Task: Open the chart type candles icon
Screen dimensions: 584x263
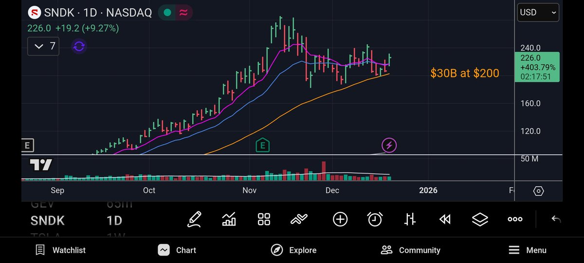Action: click(x=410, y=220)
